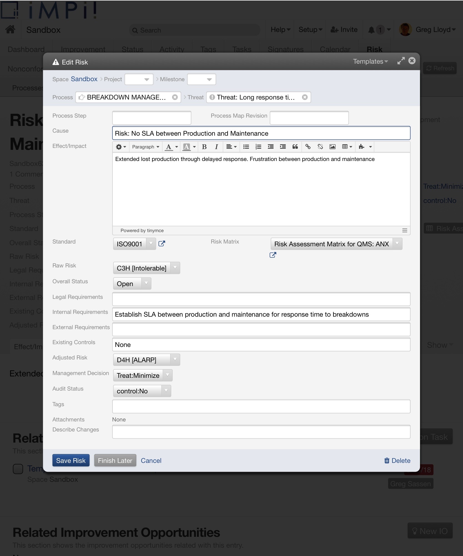Expand the Edit Risk dialog to fullscreen
This screenshot has width=463, height=556.
[x=401, y=61]
